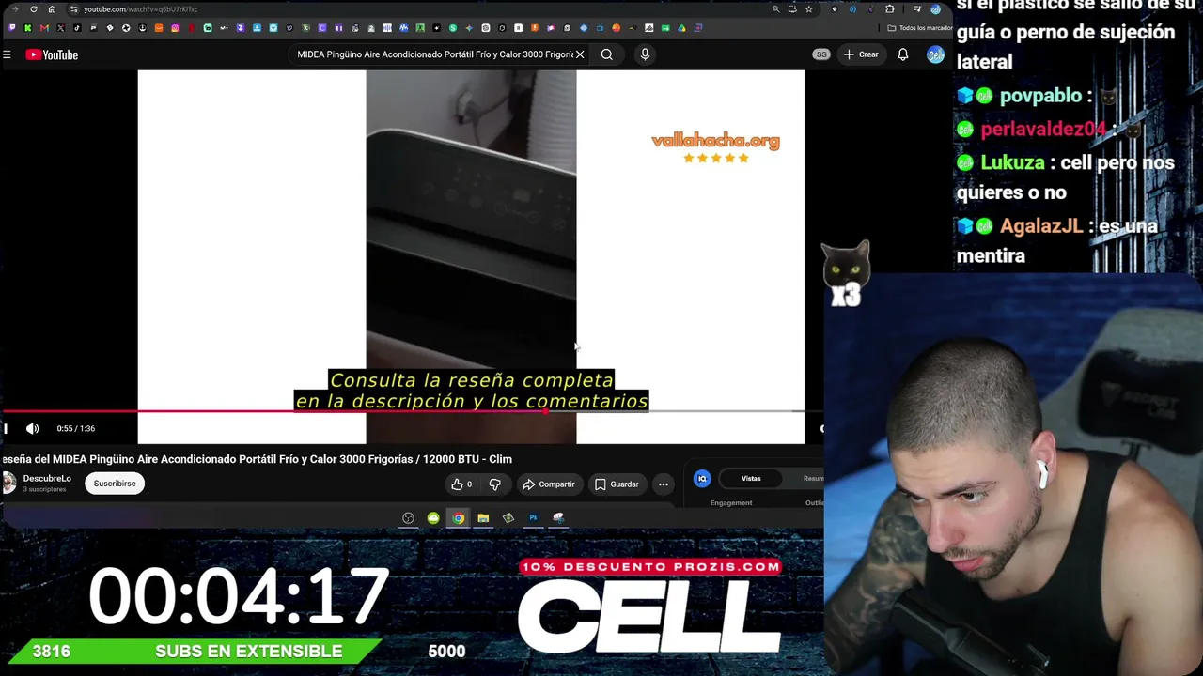1203x676 pixels.
Task: Open the Twitch bookmark
Action: coord(11,28)
